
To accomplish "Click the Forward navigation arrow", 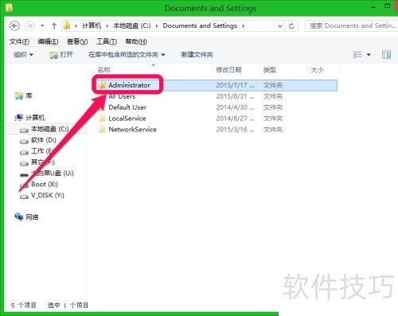I will [x=29, y=26].
